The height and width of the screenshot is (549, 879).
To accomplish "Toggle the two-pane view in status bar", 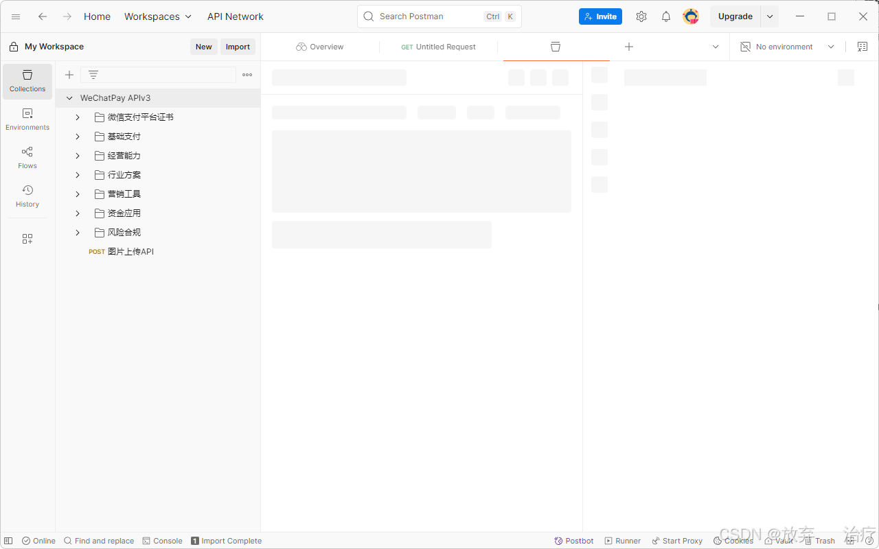I will pos(851,541).
